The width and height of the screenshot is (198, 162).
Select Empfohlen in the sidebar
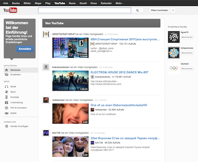pyautogui.click(x=15, y=74)
